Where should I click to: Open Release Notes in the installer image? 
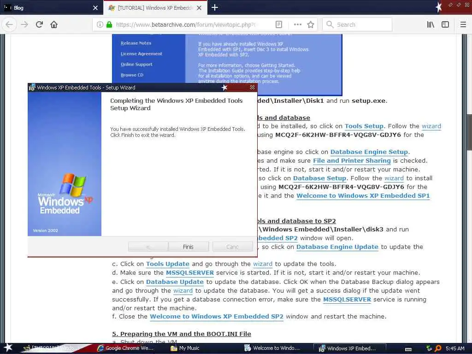136,43
